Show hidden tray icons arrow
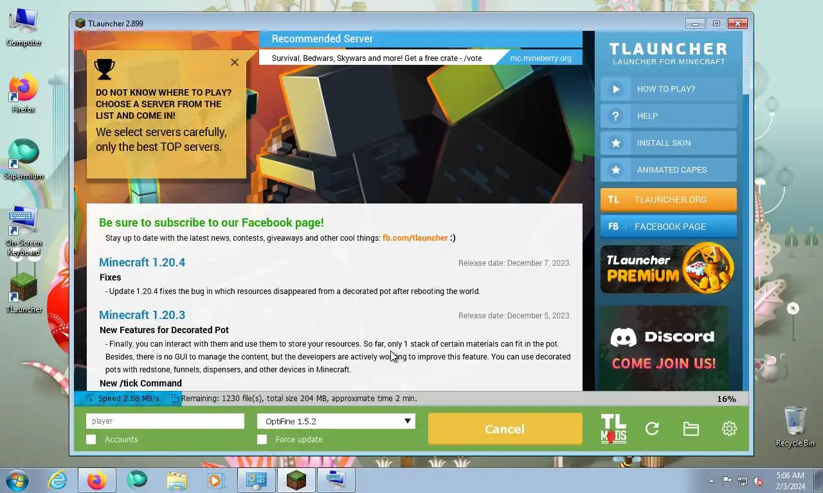The width and height of the screenshot is (823, 493). click(x=711, y=481)
